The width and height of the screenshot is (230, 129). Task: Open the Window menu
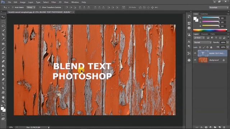(x=75, y=2)
